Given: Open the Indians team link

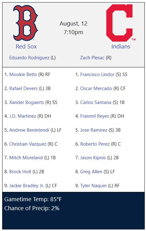Looking at the screenshot, I should (x=121, y=47).
